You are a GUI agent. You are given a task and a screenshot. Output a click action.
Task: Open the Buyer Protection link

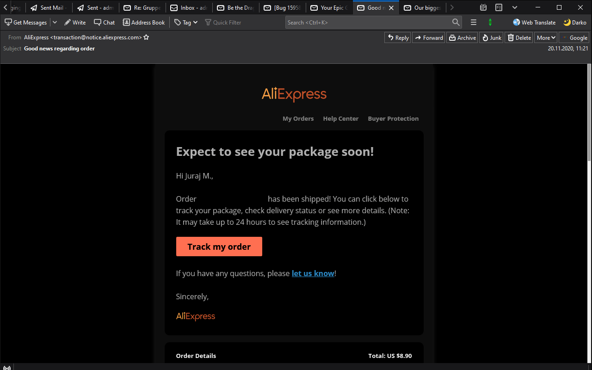[x=394, y=119]
